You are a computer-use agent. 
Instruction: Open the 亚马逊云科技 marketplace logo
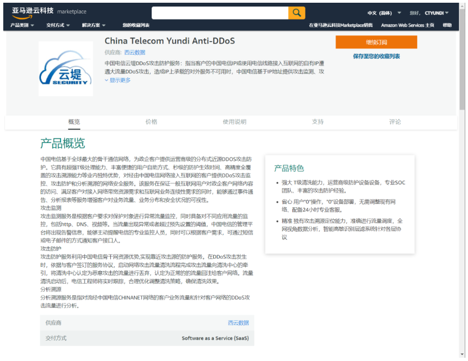tap(49, 13)
